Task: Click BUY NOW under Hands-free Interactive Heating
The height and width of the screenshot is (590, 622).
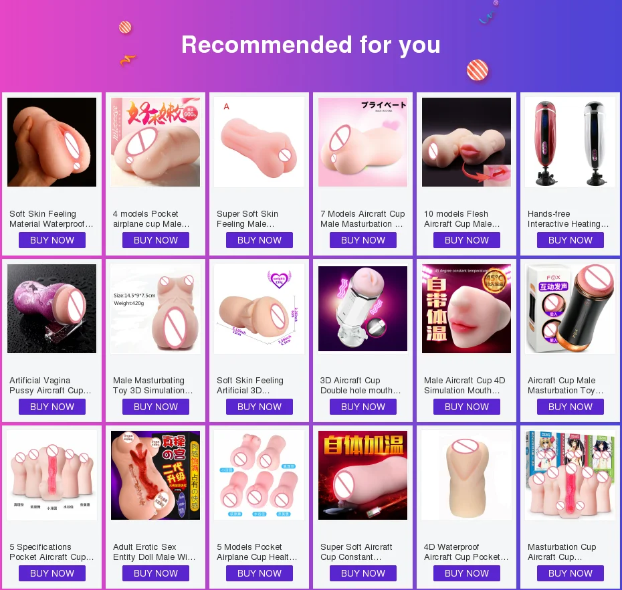Action: [x=571, y=240]
